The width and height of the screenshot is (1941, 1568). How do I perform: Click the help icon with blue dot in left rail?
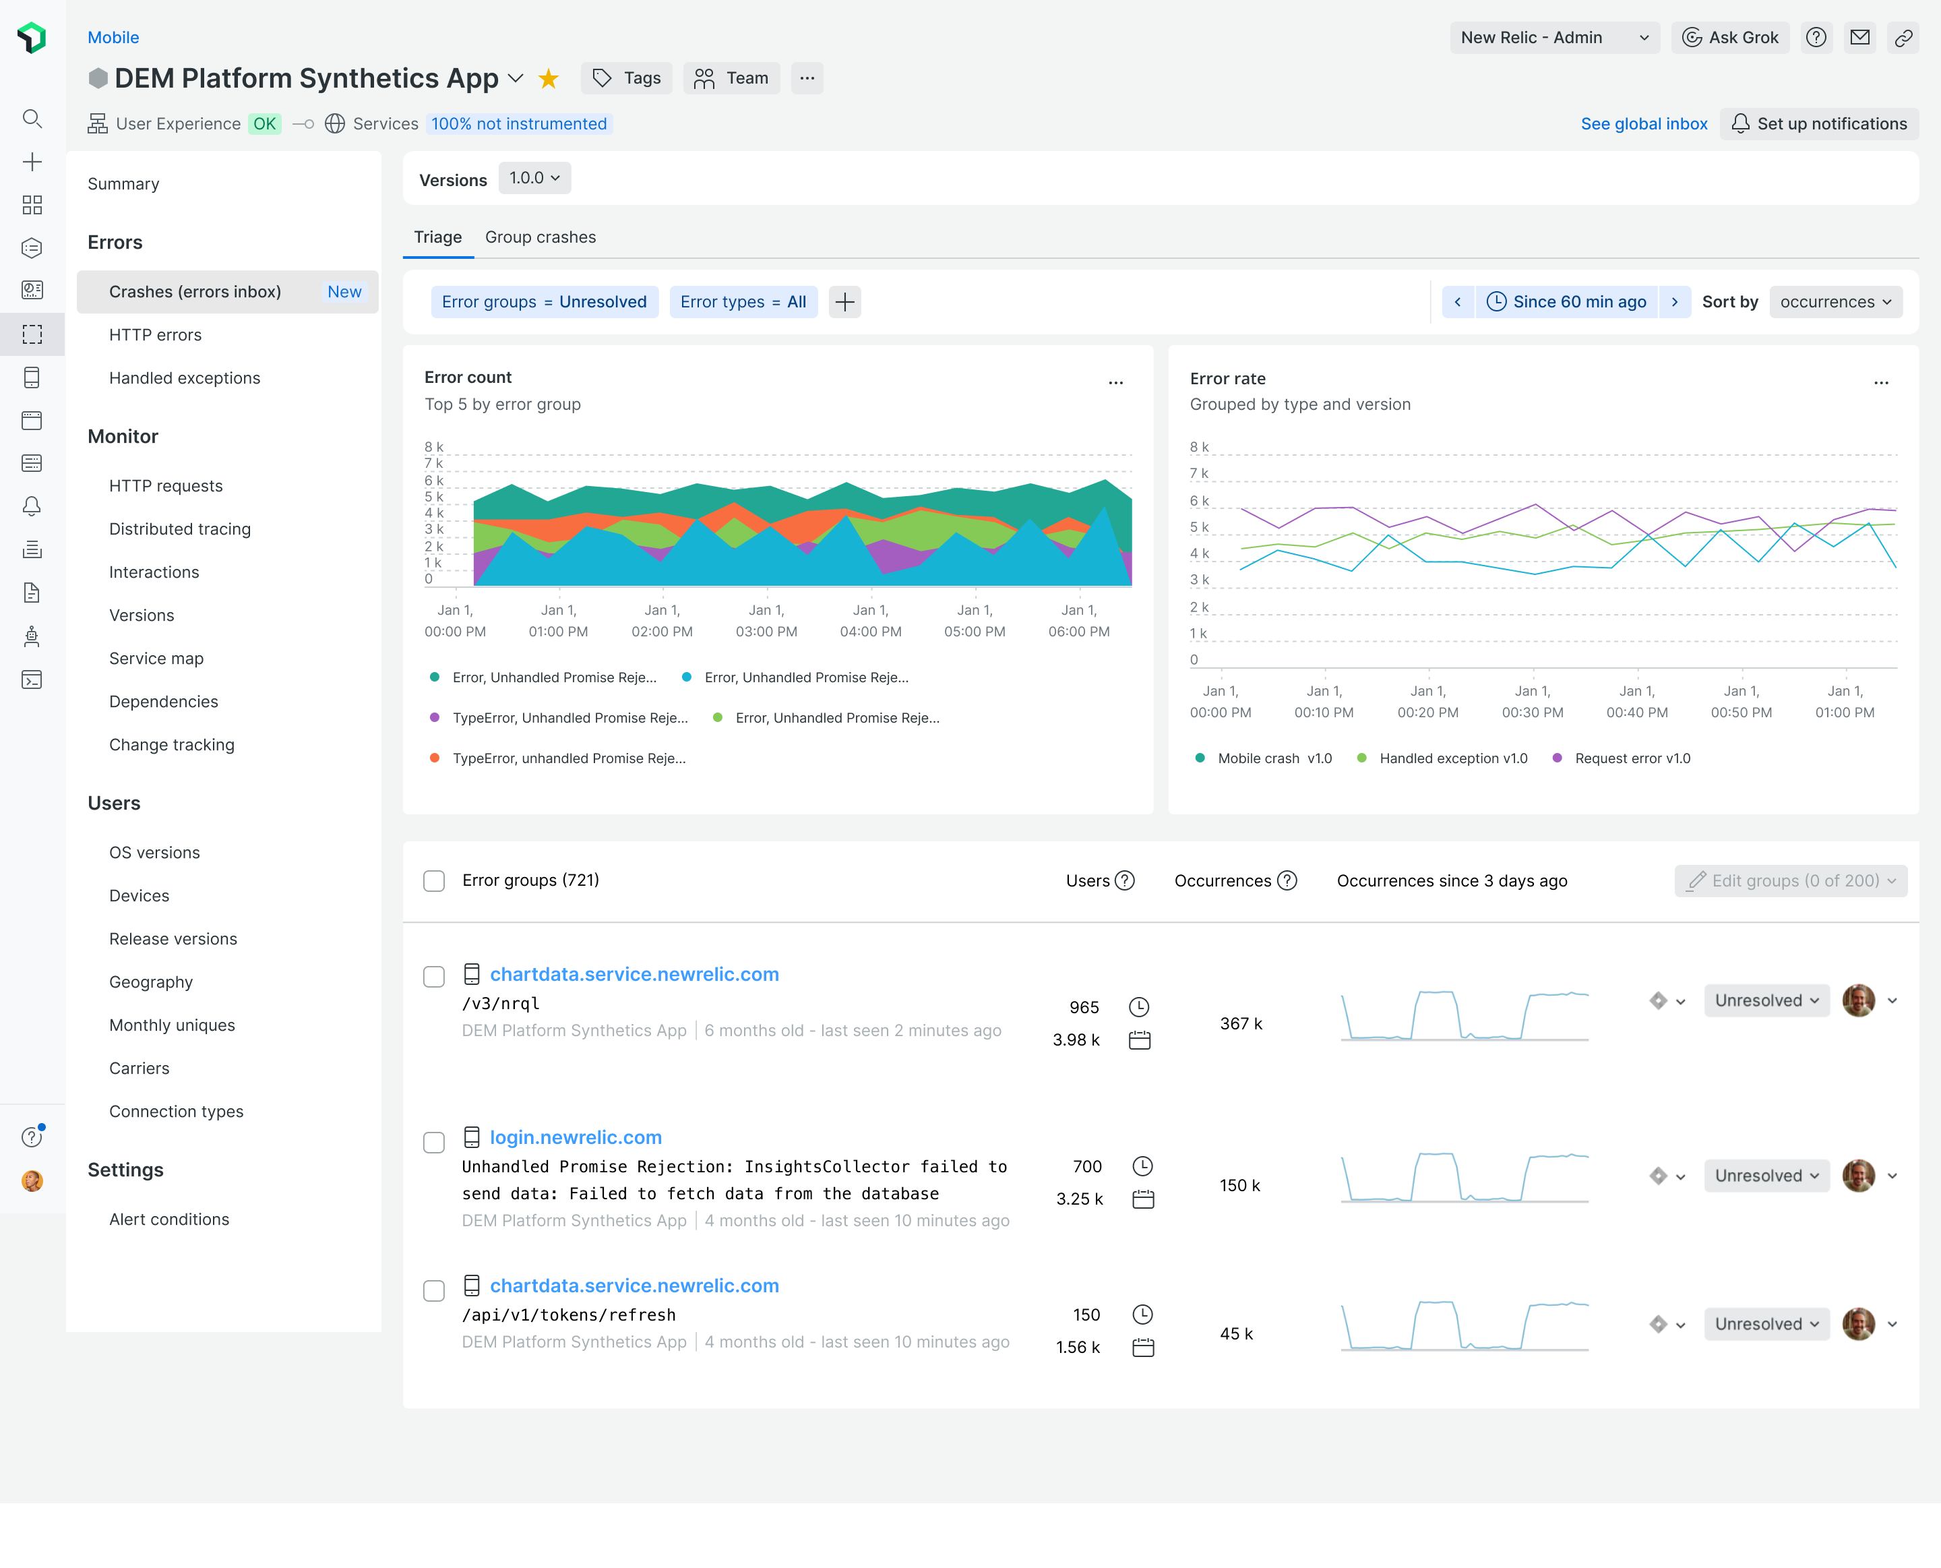coord(32,1137)
